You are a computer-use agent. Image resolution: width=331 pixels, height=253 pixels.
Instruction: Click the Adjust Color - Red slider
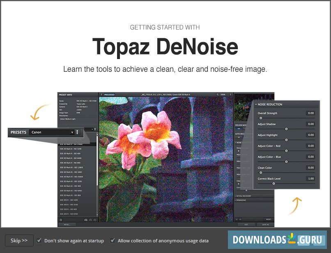(286, 151)
